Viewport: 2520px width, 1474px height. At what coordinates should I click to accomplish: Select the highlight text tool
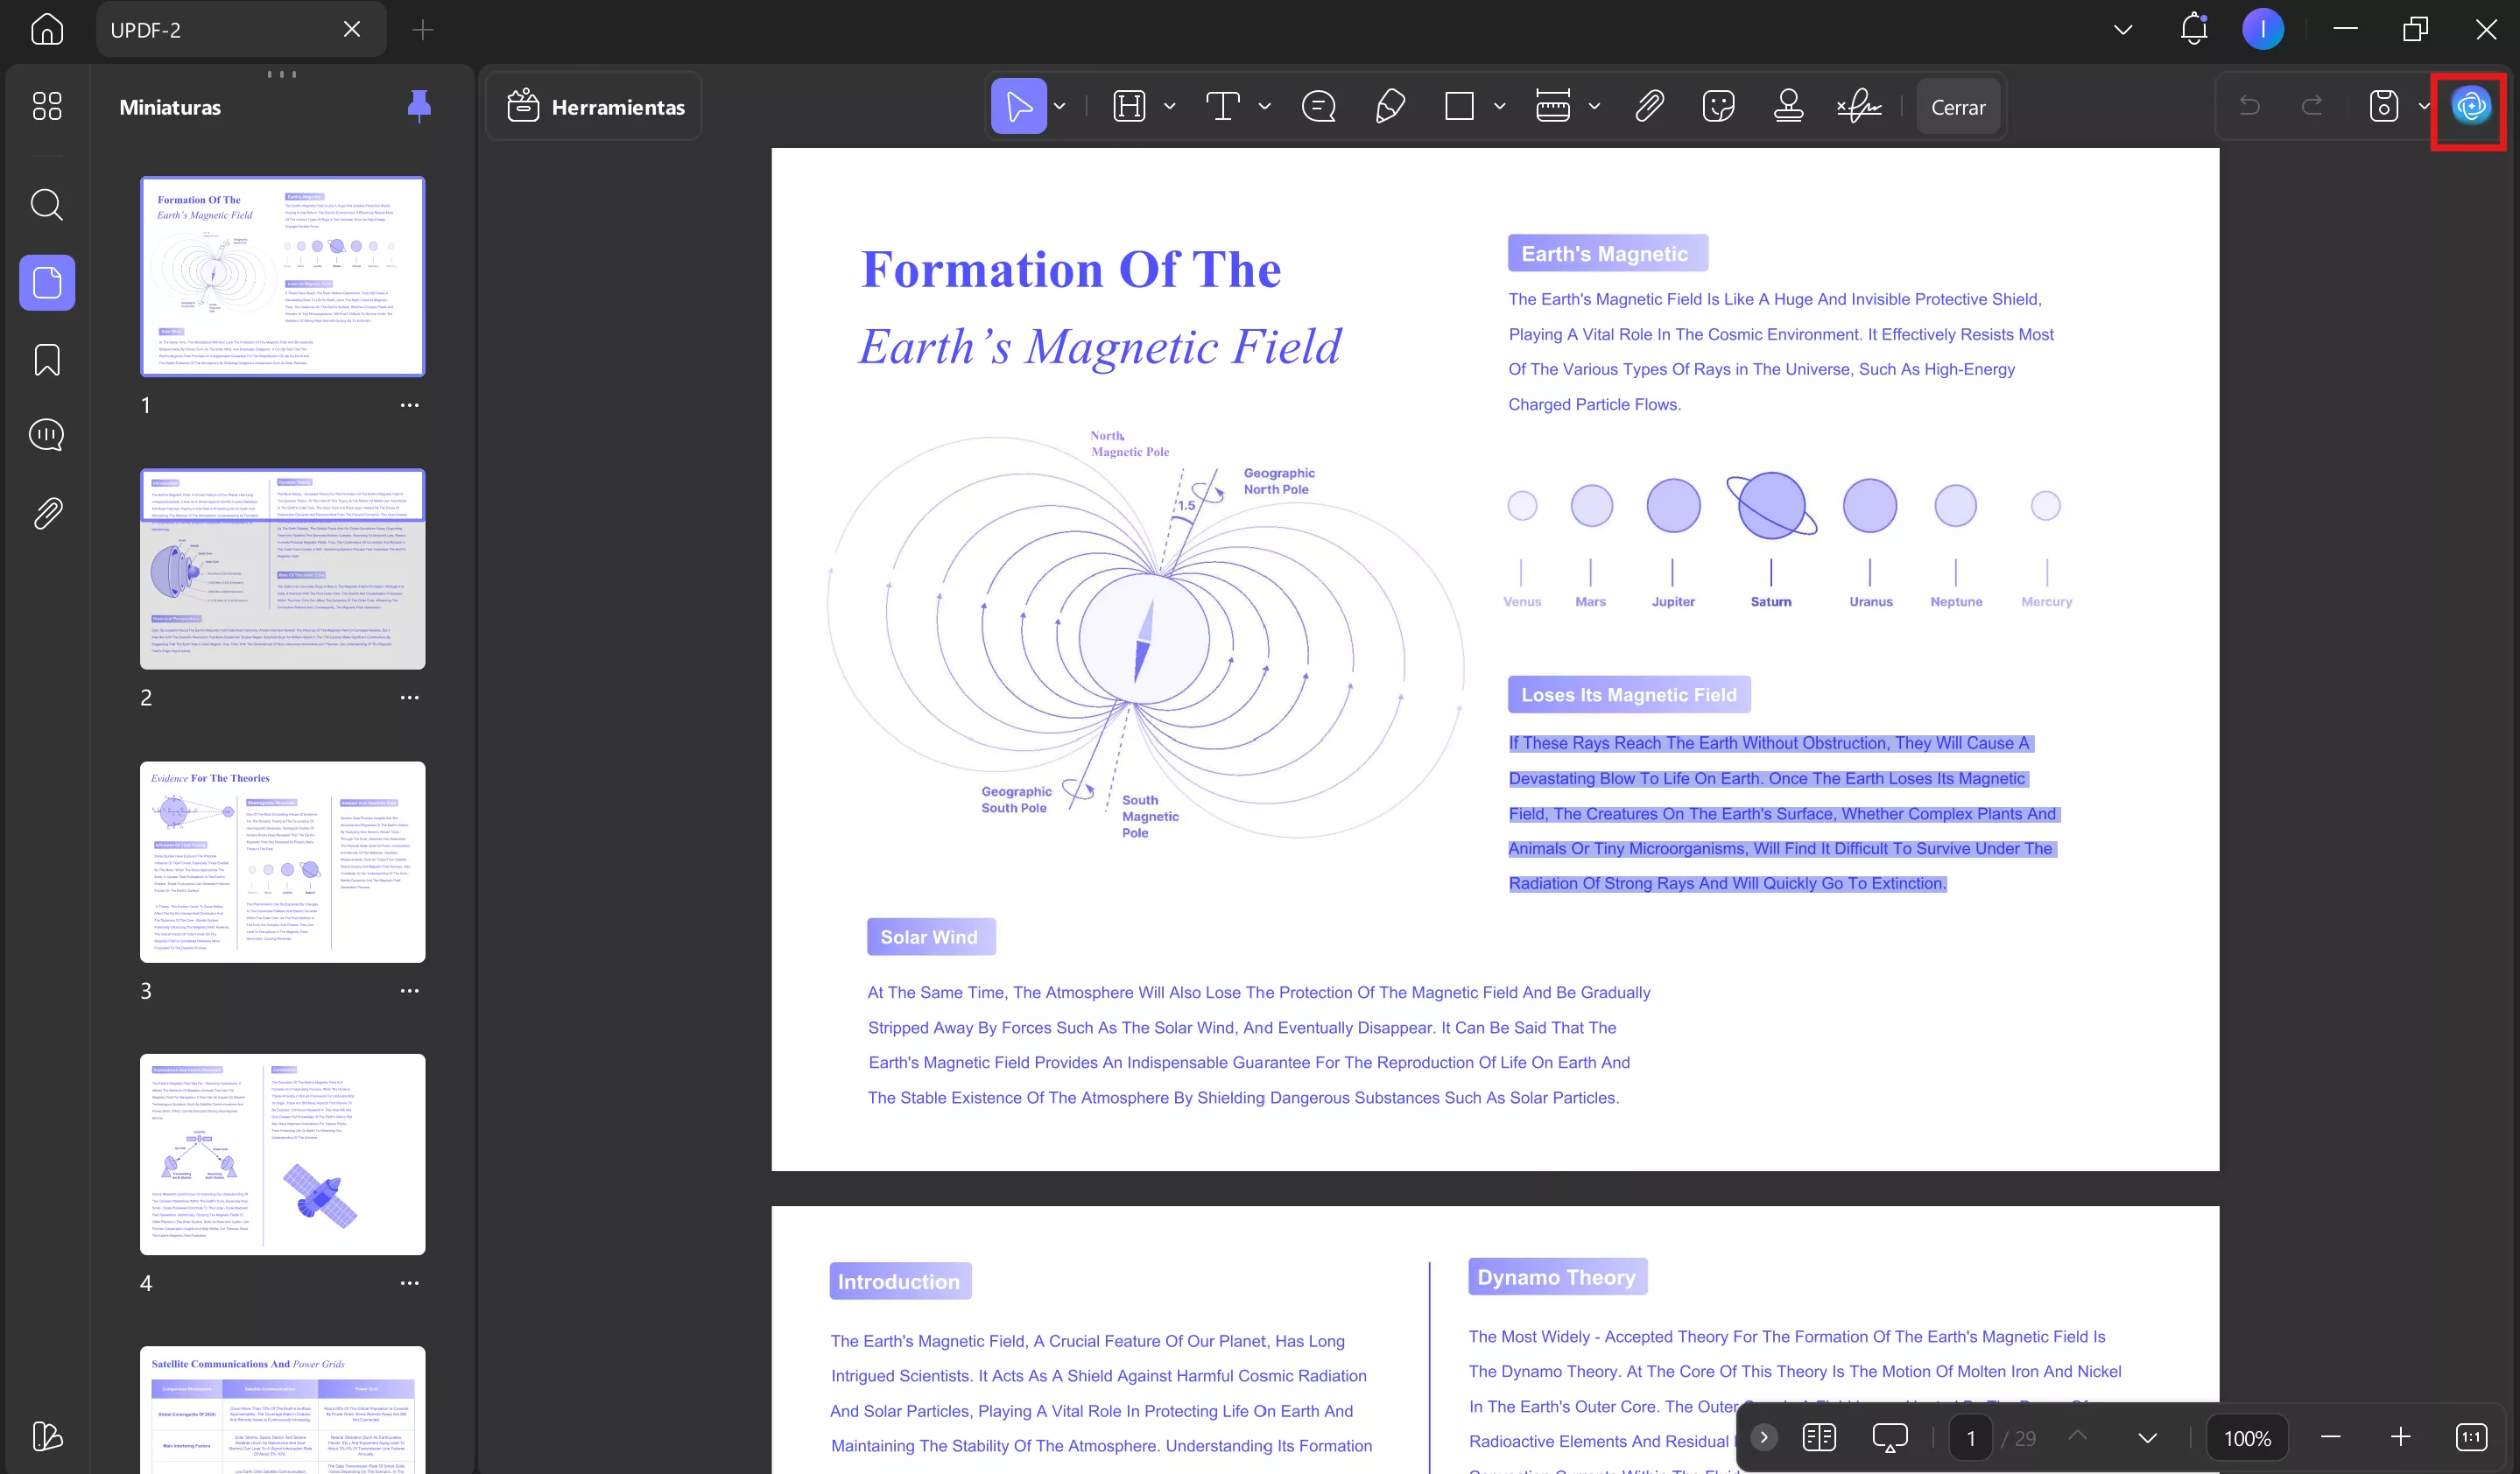click(1129, 106)
